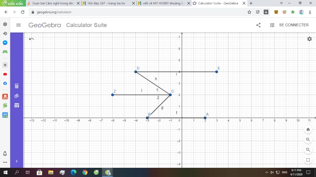Zoom in on the graph
This screenshot has width=316, height=177.
coord(308,140)
